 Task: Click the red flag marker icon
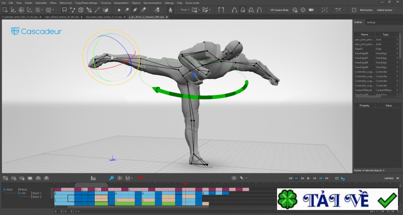click(141, 178)
